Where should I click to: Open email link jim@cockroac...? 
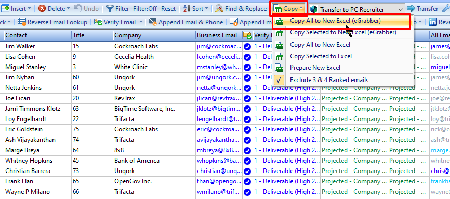[219, 46]
